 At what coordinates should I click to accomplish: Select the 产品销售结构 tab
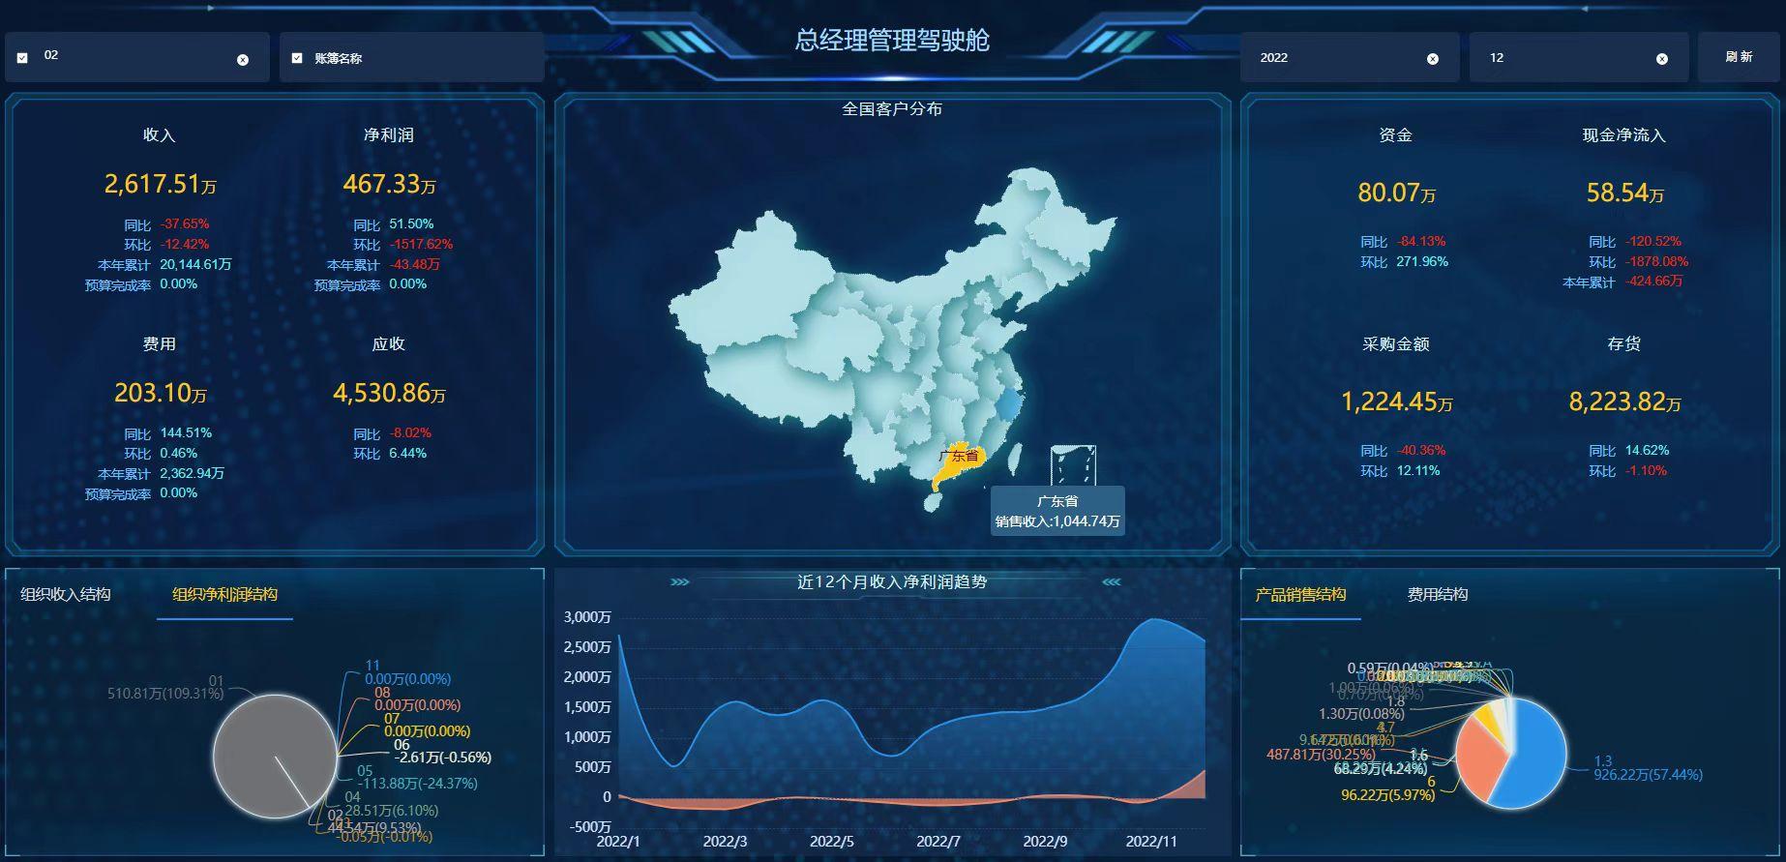1300,595
